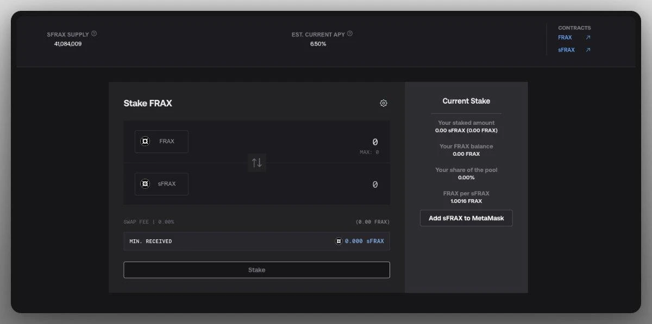Open the Est. Current APY info tooltip
Image resolution: width=652 pixels, height=324 pixels.
coord(350,33)
